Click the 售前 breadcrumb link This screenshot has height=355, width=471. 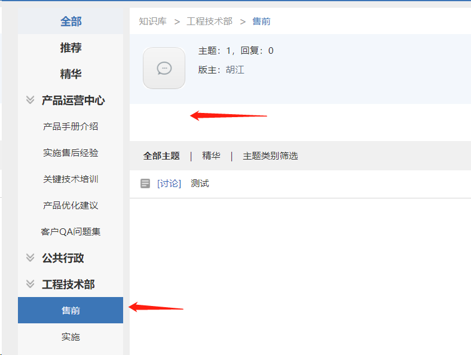261,22
